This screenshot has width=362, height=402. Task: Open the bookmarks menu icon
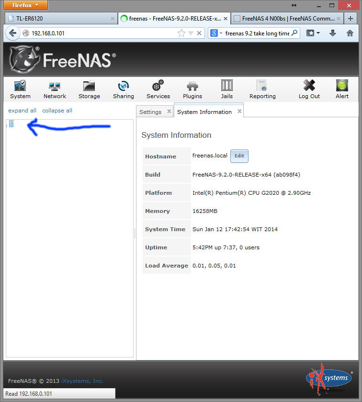pos(313,33)
